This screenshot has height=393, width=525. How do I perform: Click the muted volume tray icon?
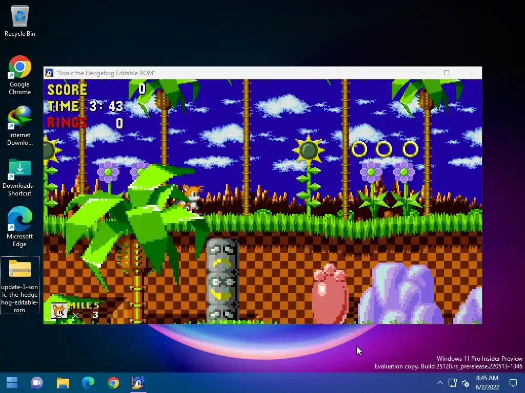coord(466,383)
